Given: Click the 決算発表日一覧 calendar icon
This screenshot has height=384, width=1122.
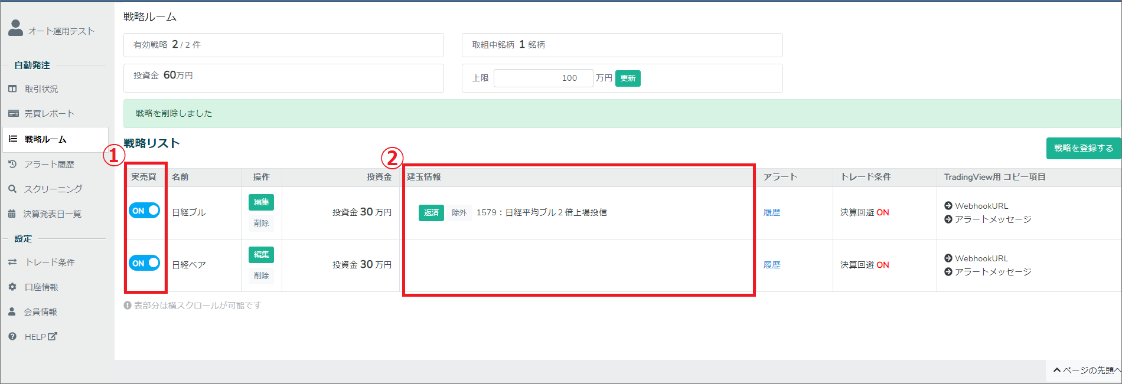Looking at the screenshot, I should [12, 214].
